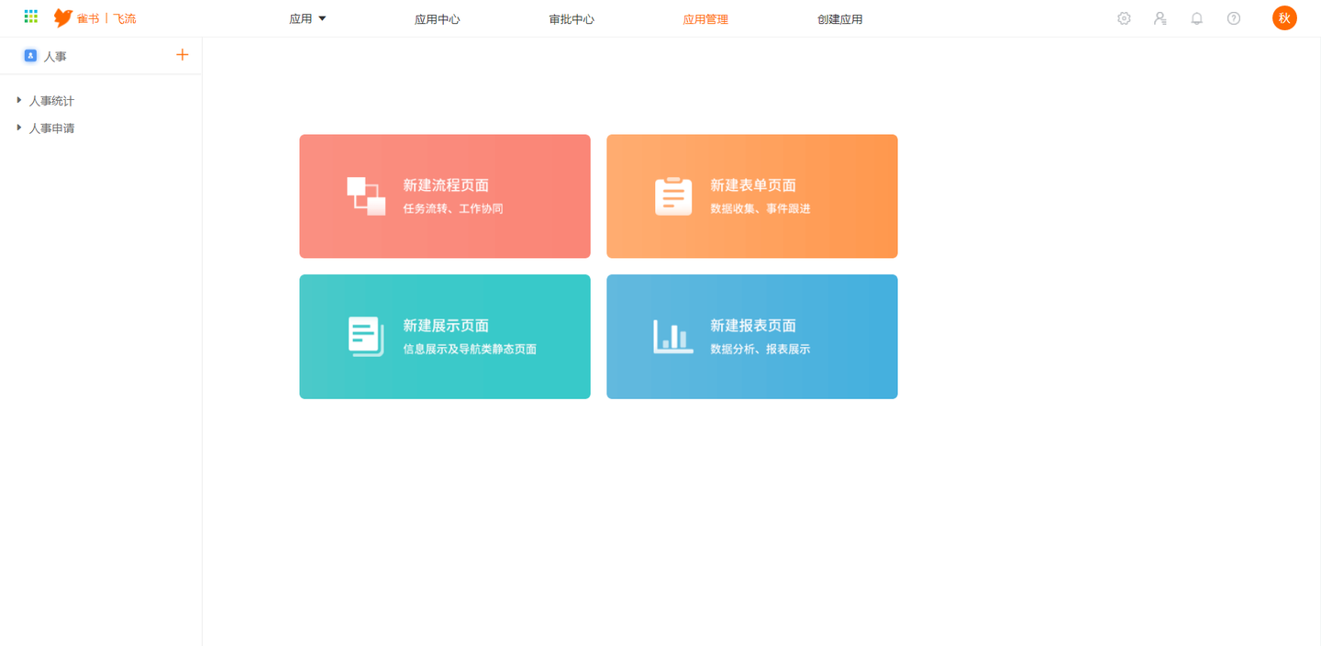Click the bar chart report icon
This screenshot has height=646, width=1321.
click(673, 337)
